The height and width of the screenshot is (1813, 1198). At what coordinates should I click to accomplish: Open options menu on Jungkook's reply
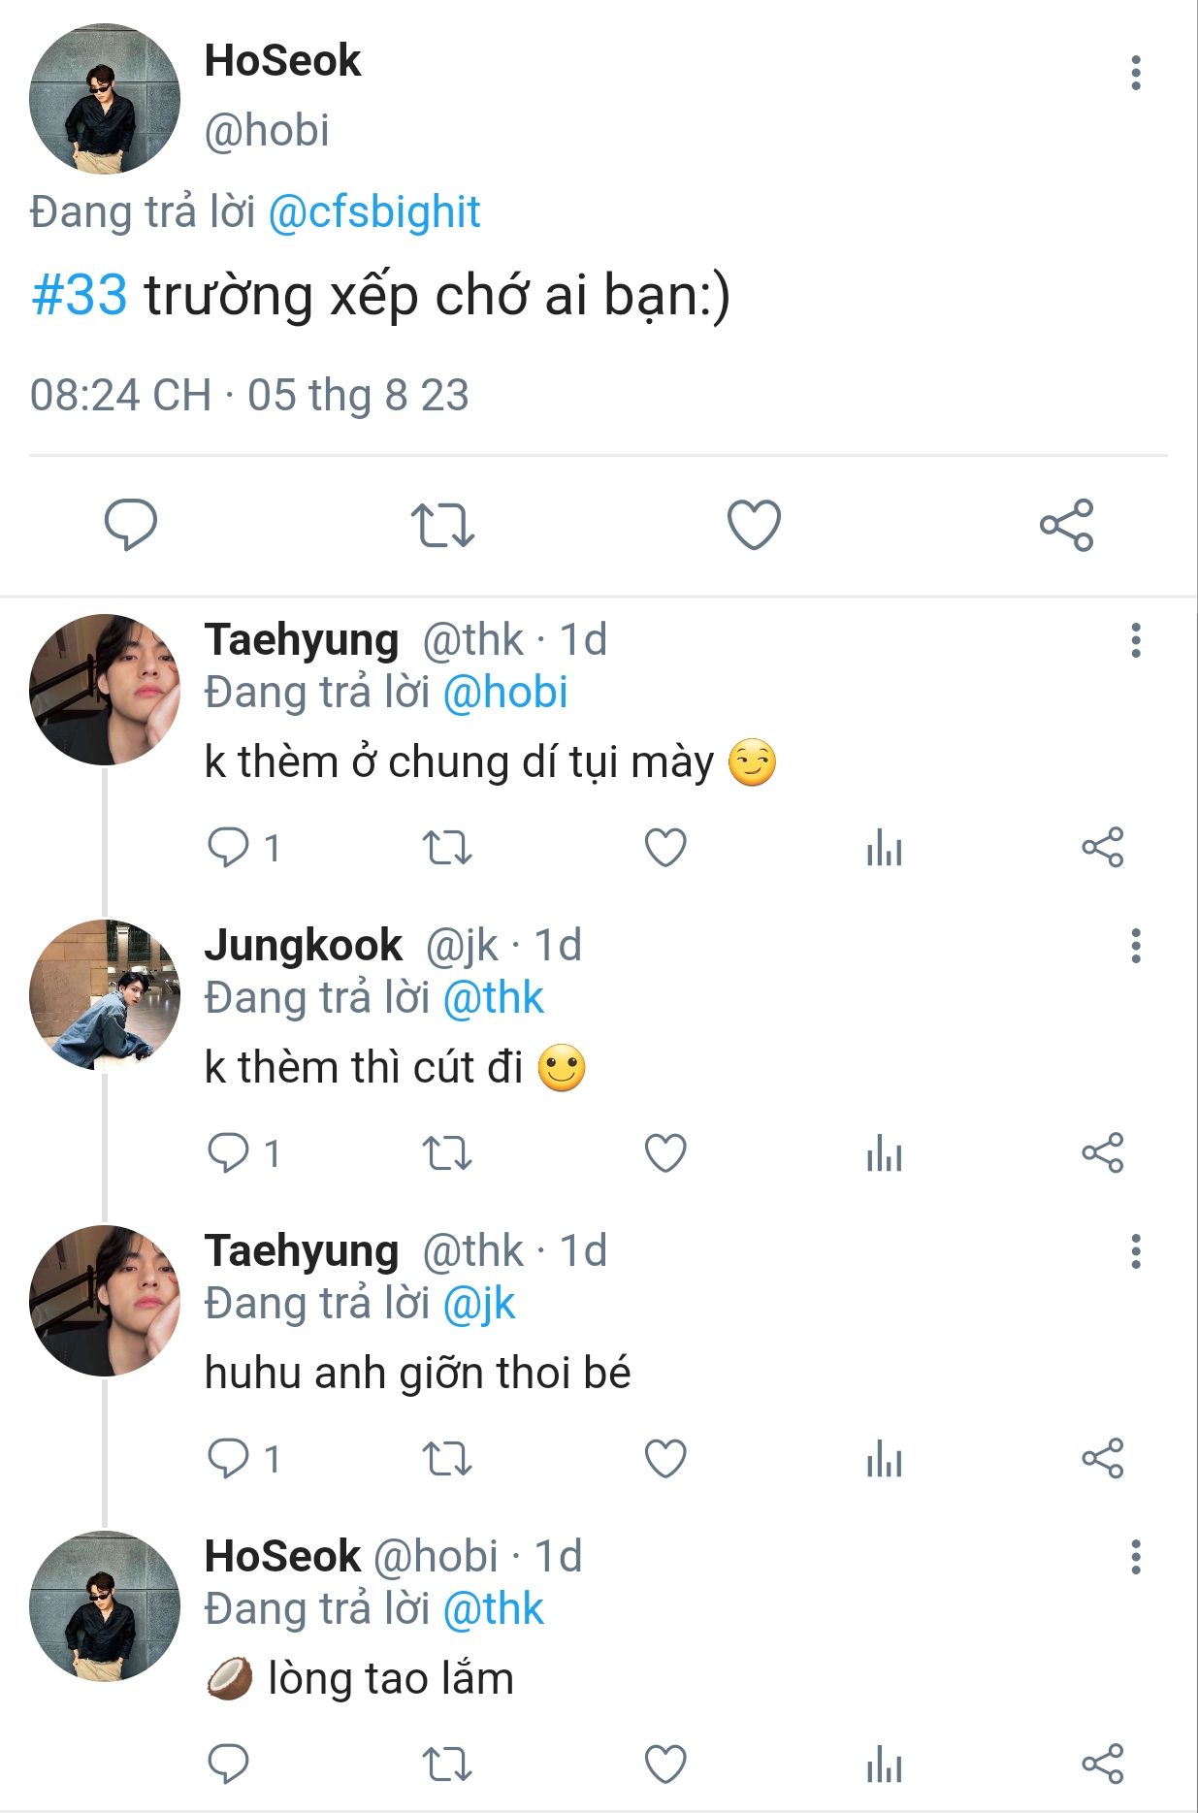(1135, 946)
